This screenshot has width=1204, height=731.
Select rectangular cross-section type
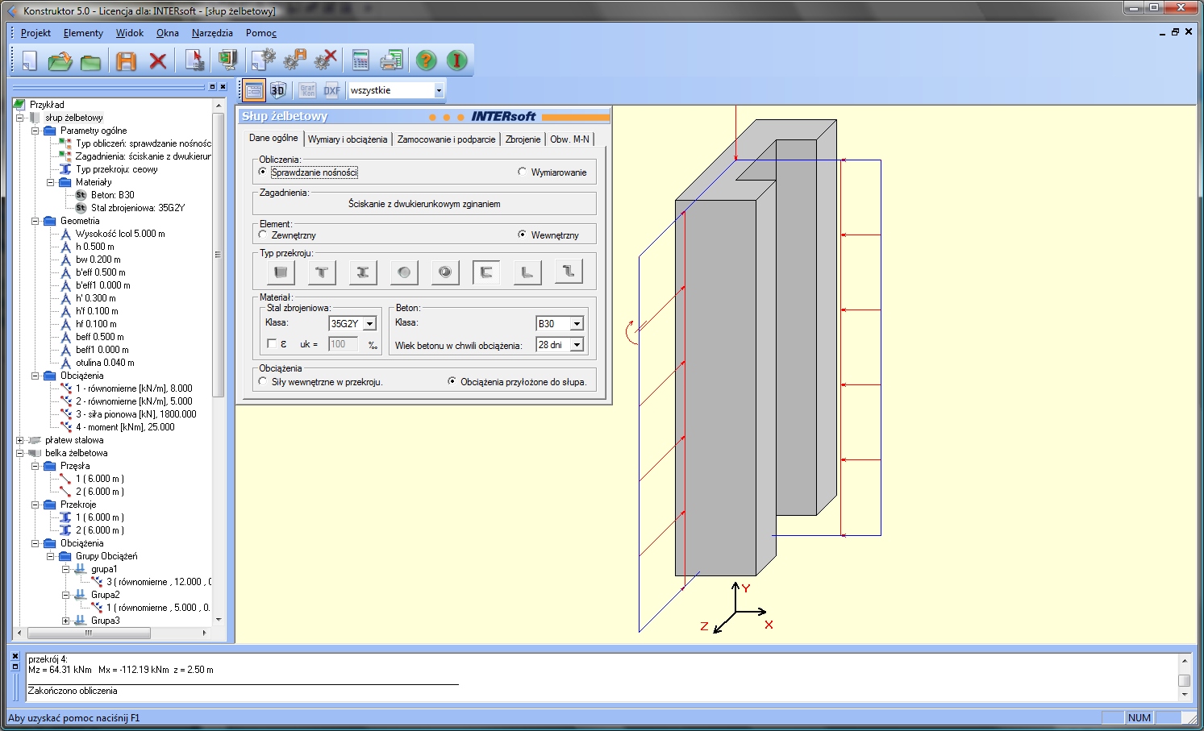click(281, 272)
